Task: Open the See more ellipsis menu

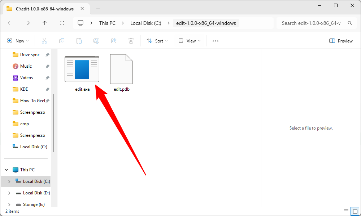Action: click(216, 41)
